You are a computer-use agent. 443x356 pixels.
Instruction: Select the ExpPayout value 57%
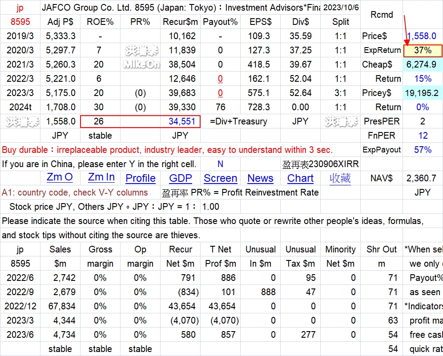[x=423, y=150]
